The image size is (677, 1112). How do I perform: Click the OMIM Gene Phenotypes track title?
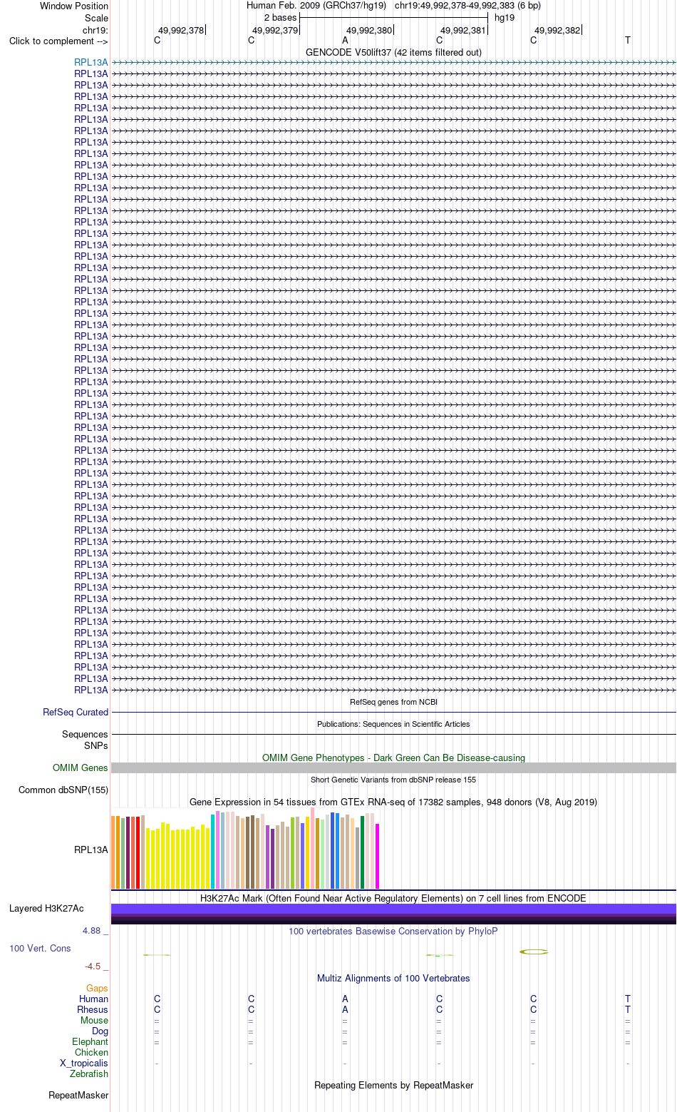[393, 758]
